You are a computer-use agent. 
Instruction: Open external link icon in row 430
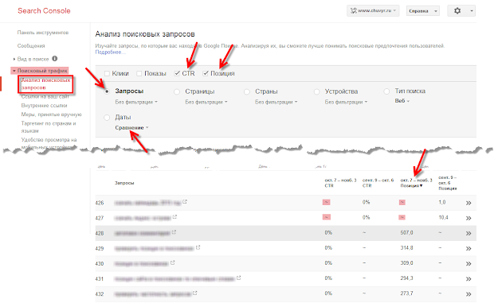[172, 262]
